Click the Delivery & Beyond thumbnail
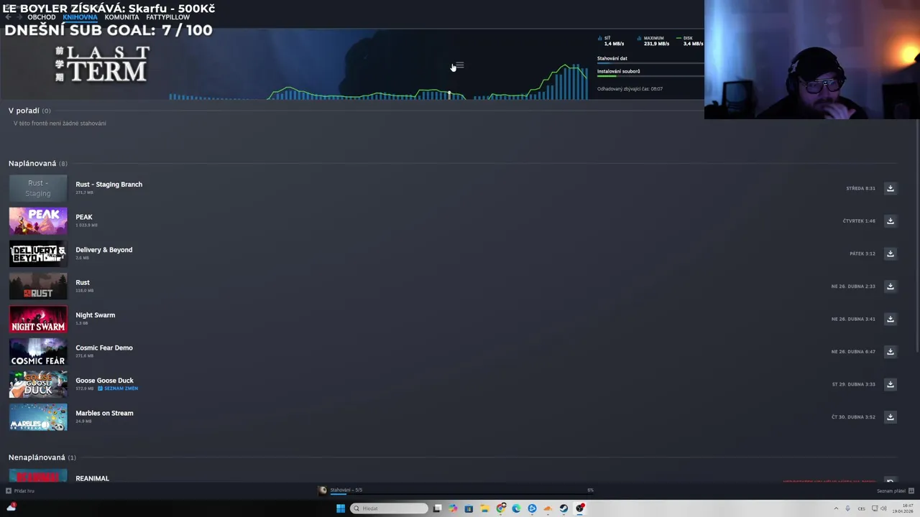This screenshot has height=517, width=920. (38, 253)
